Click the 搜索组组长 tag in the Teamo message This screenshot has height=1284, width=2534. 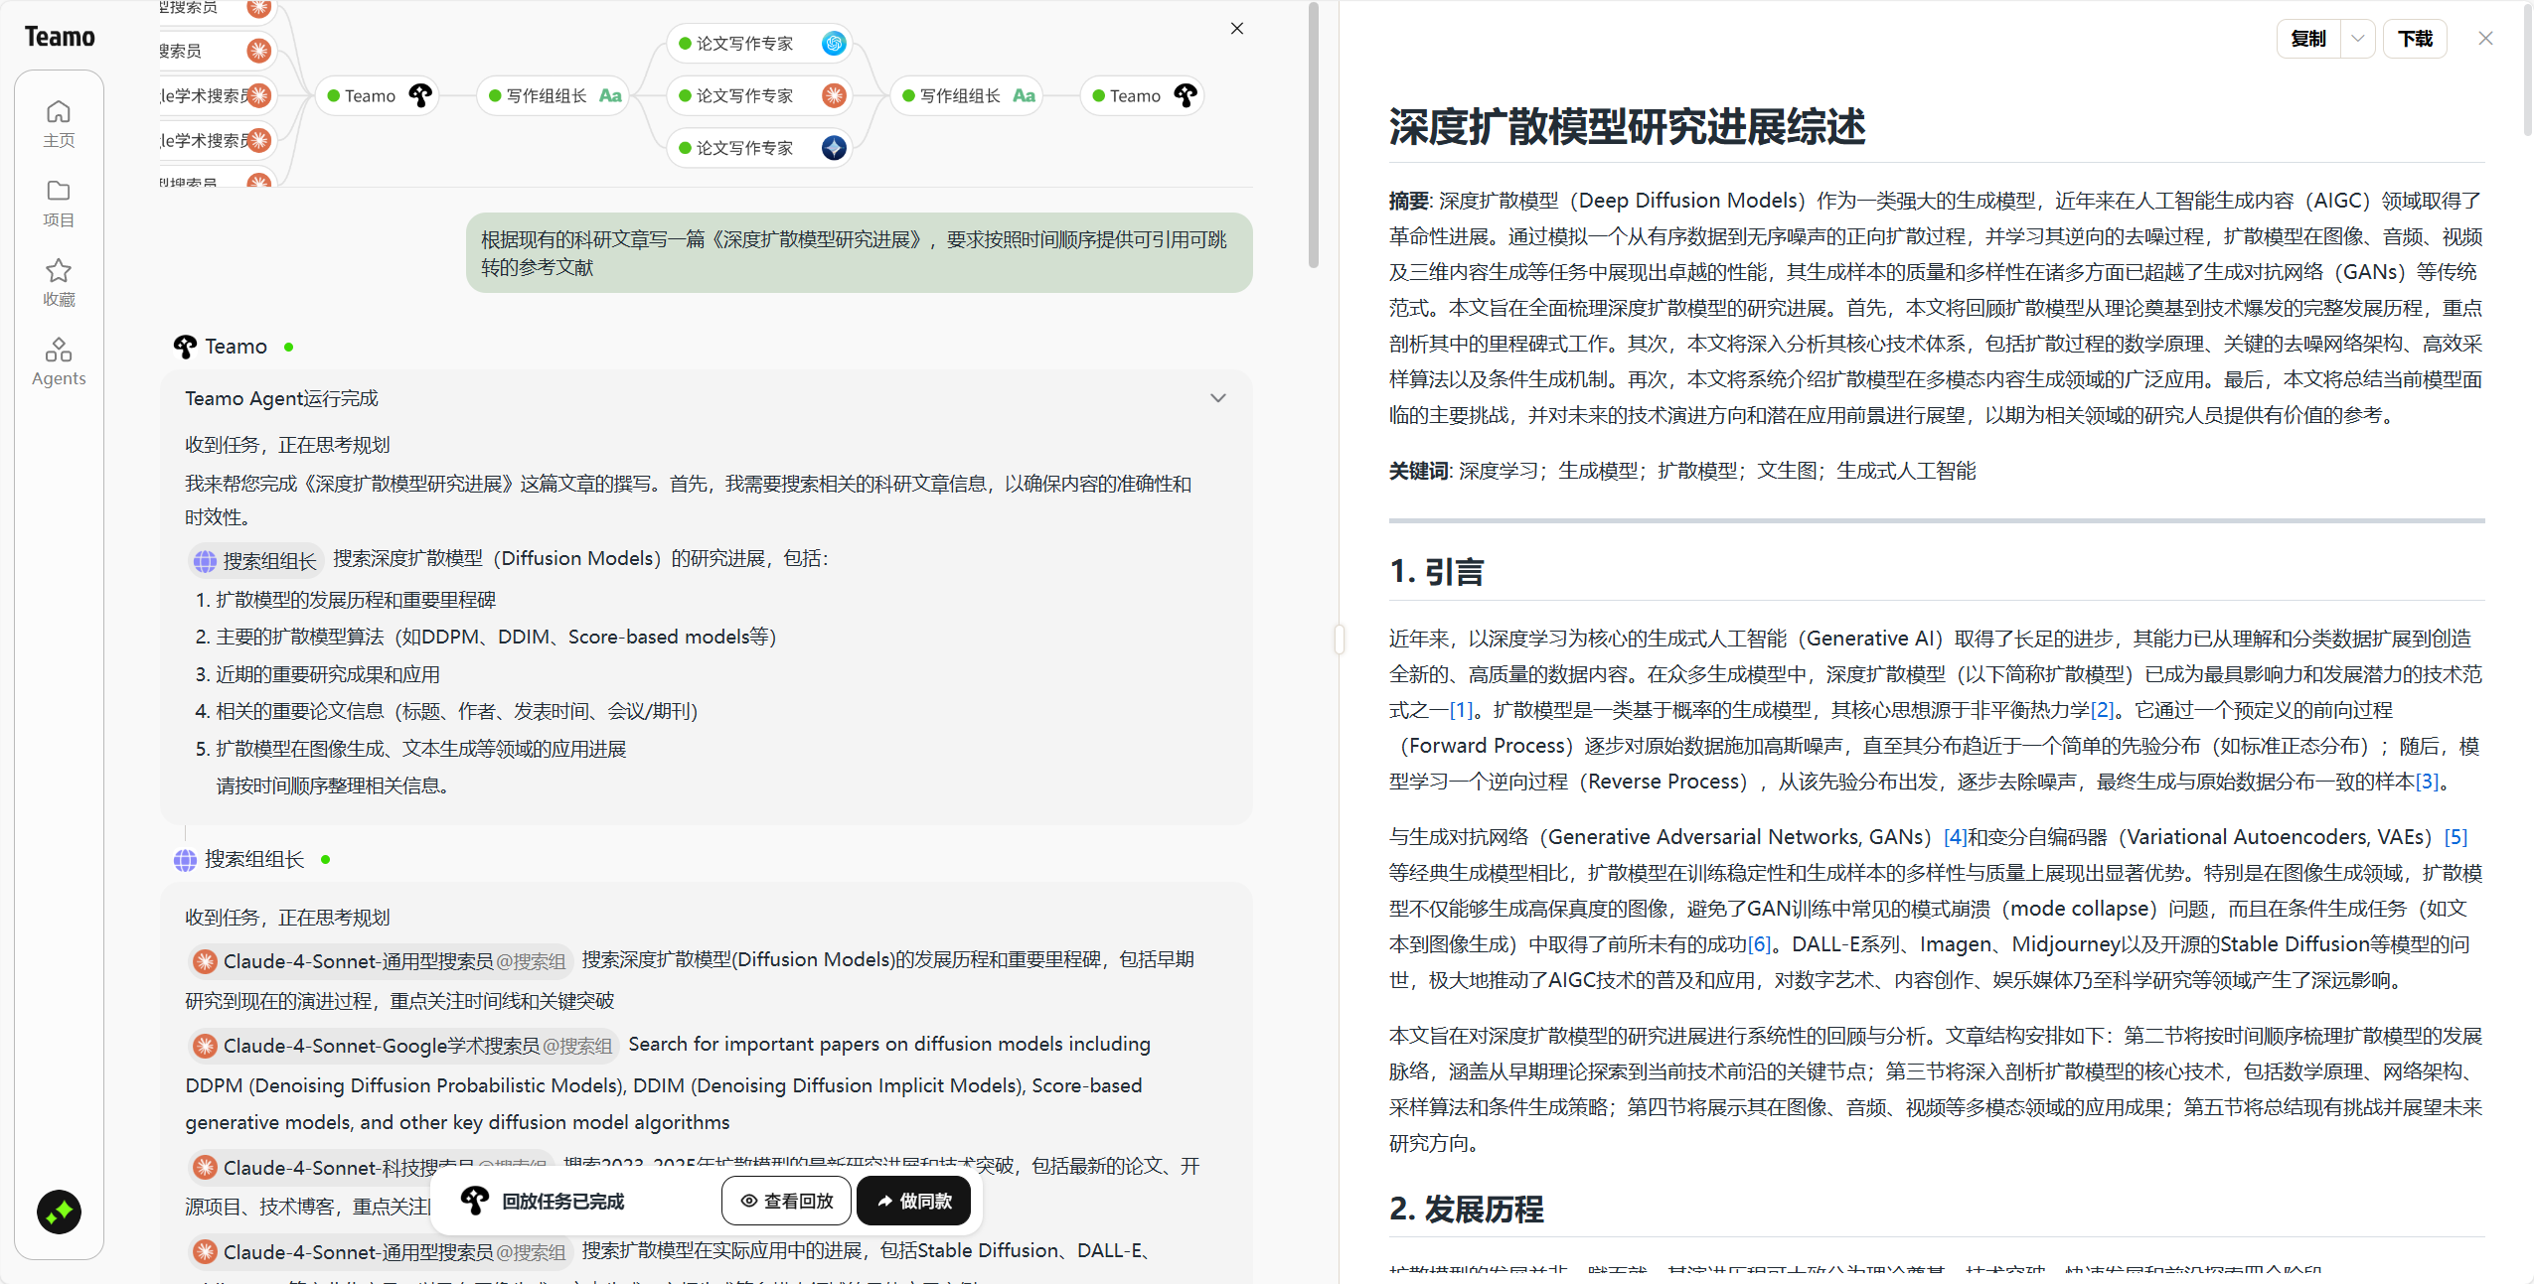pos(255,561)
